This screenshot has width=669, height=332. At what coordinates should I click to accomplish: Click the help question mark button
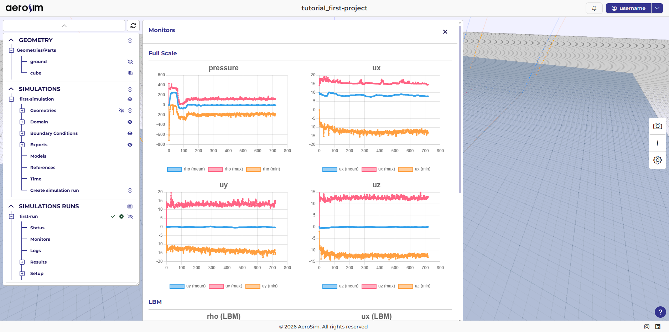tap(660, 312)
